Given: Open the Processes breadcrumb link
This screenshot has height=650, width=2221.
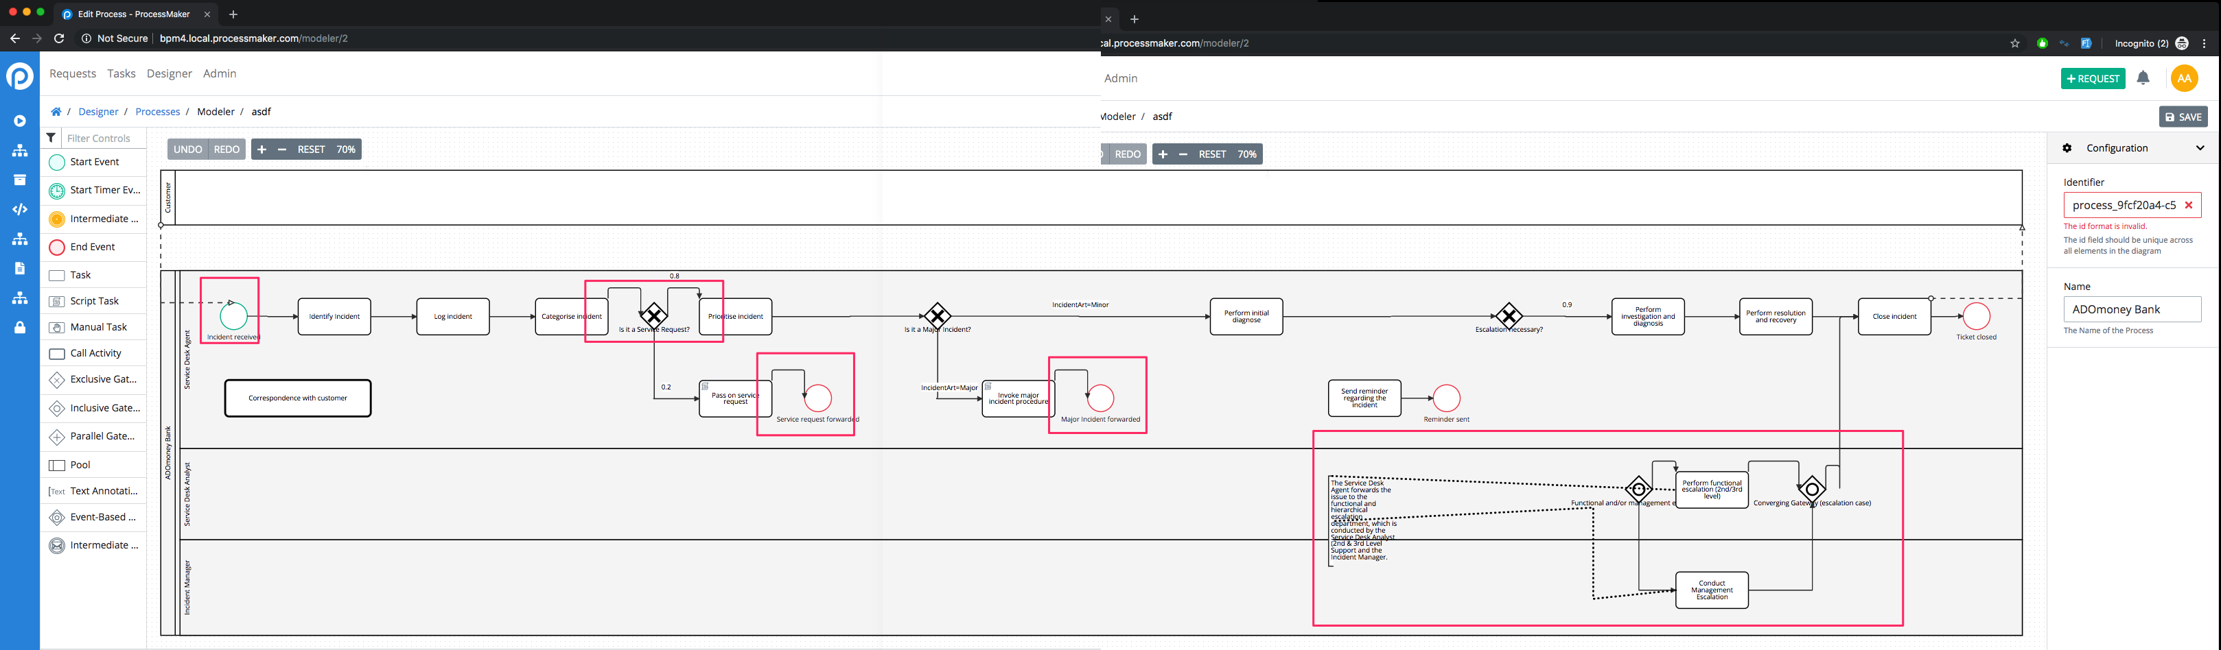Looking at the screenshot, I should [x=158, y=111].
